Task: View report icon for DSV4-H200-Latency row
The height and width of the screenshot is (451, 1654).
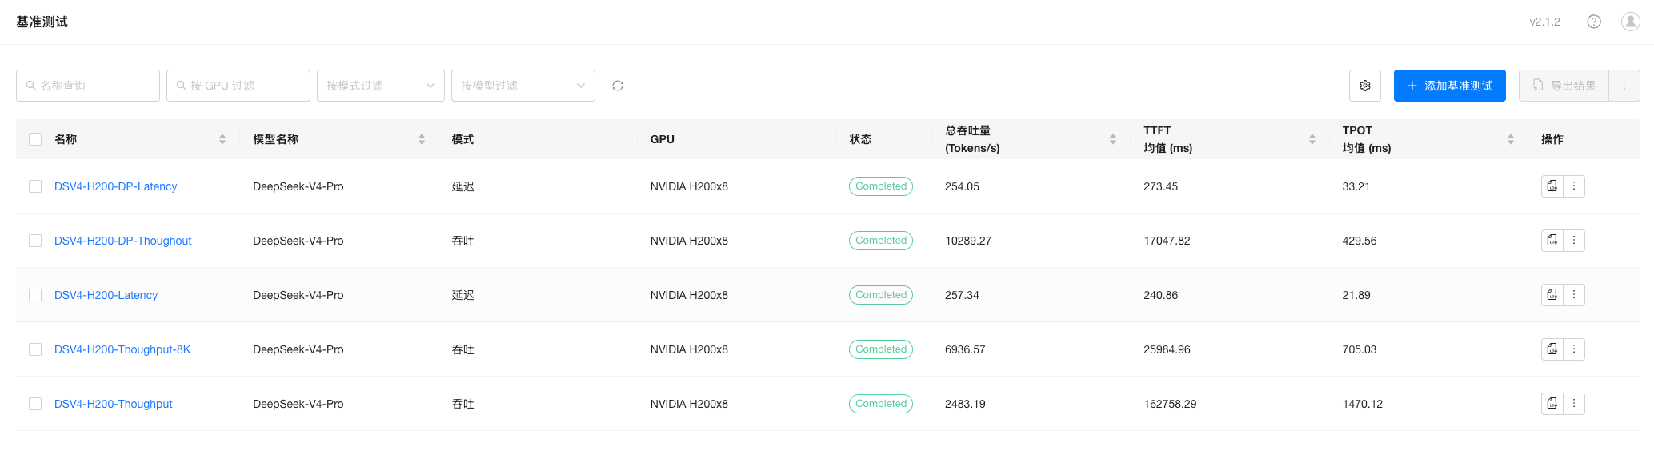Action: [x=1552, y=295]
